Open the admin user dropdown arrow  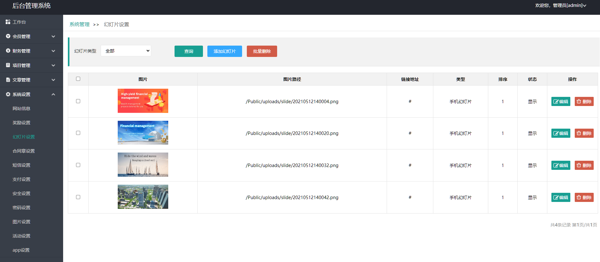[x=585, y=6]
